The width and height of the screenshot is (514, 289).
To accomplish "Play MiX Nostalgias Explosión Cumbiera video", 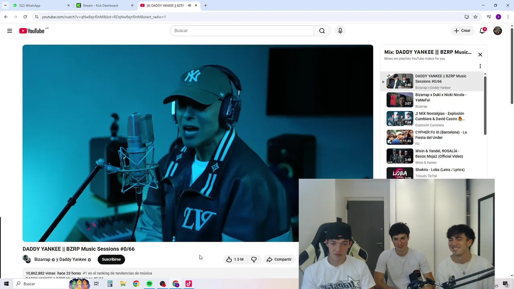I will (432, 119).
